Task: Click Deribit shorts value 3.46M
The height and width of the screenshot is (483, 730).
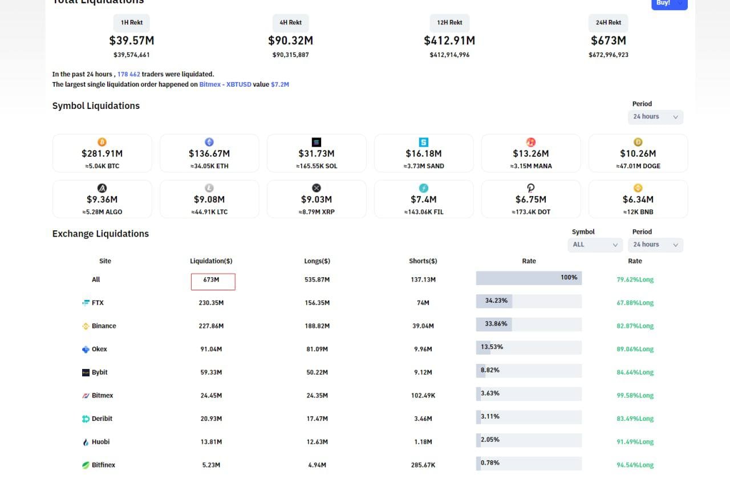Action: (x=423, y=419)
